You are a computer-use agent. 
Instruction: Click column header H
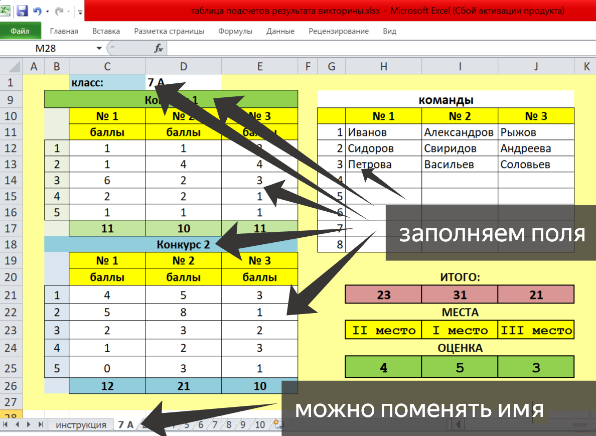(x=383, y=66)
